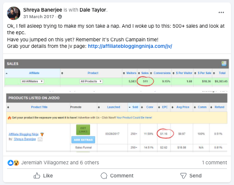Click the public audience globe icon
This screenshot has width=234, height=185.
click(x=60, y=17)
